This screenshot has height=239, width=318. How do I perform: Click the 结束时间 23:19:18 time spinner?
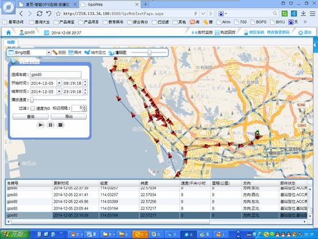pyautogui.click(x=85, y=92)
